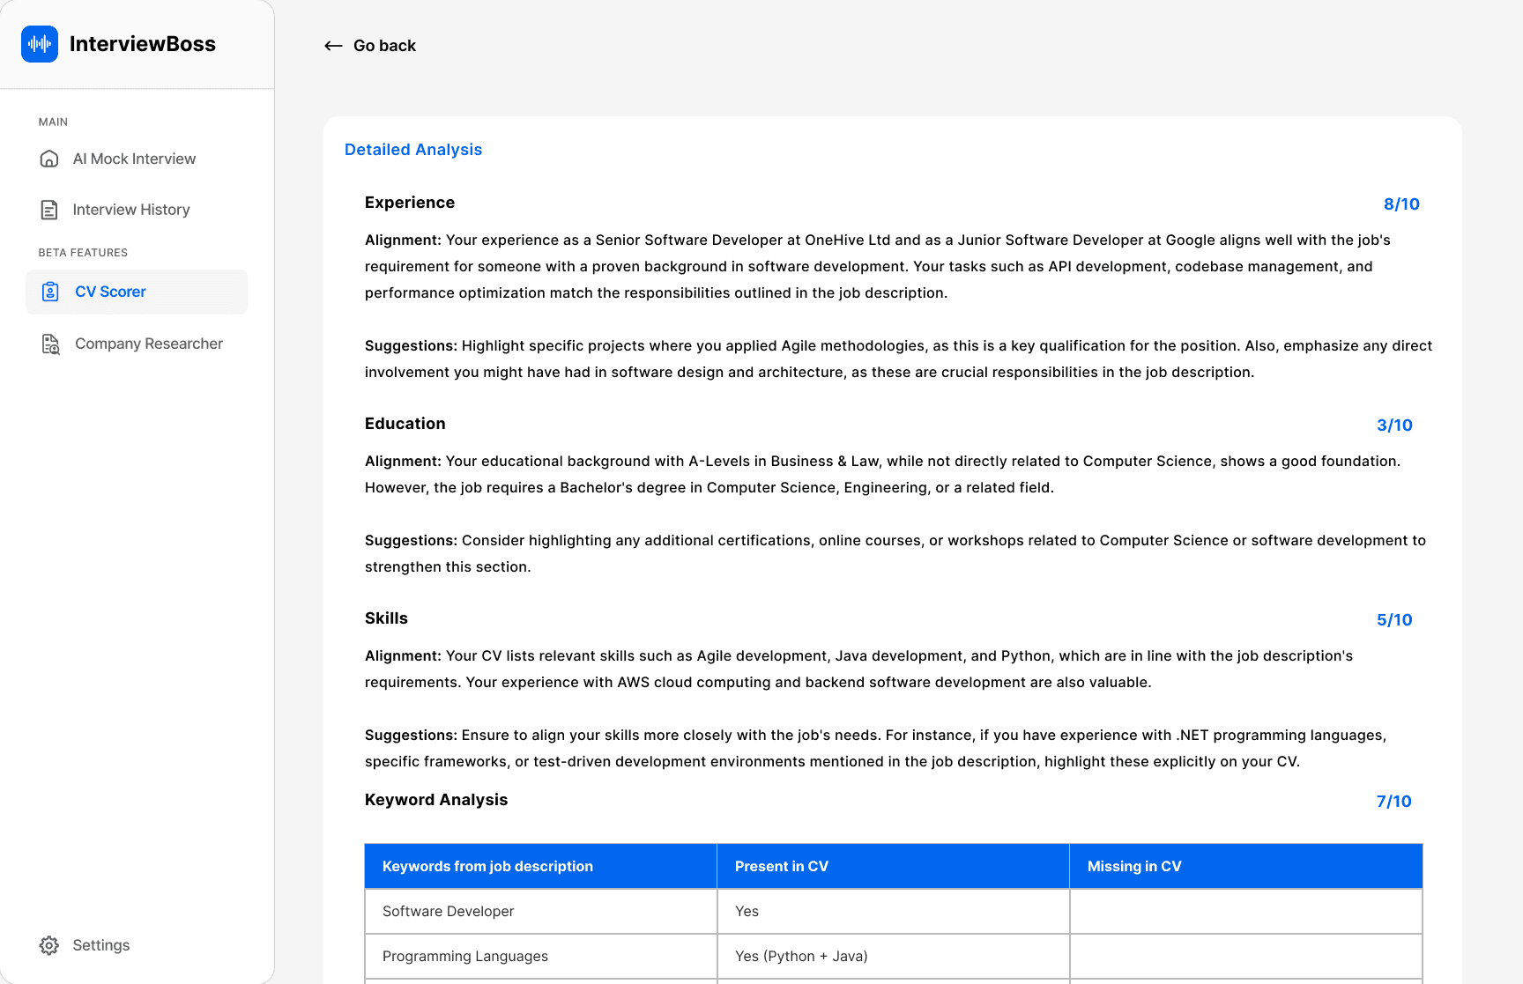Click the Experience score 8/10

[x=1400, y=203]
